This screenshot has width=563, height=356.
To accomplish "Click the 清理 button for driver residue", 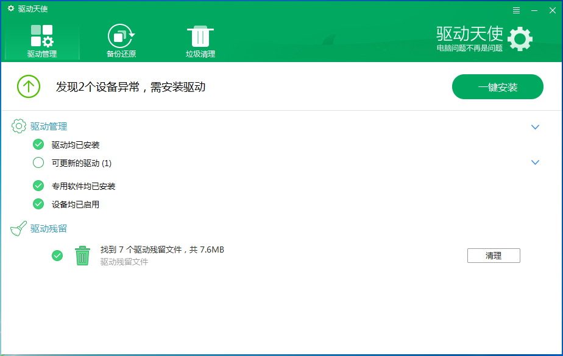I will click(x=494, y=256).
